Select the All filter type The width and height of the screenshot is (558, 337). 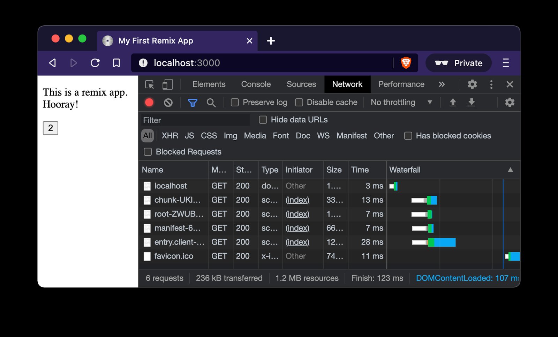tap(148, 136)
